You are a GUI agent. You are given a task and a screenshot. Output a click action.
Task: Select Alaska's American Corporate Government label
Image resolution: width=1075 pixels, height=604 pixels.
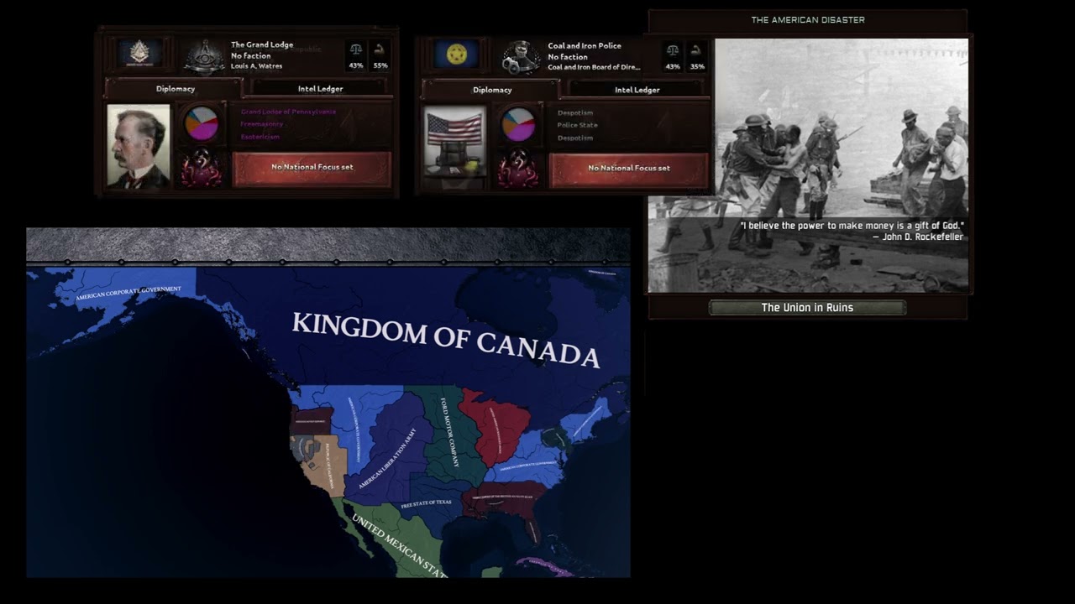(x=128, y=293)
